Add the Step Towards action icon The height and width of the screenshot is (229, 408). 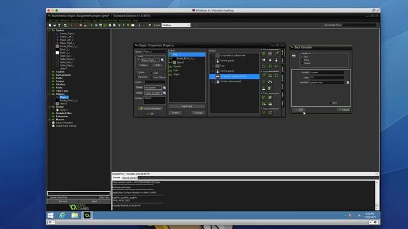(x=263, y=113)
